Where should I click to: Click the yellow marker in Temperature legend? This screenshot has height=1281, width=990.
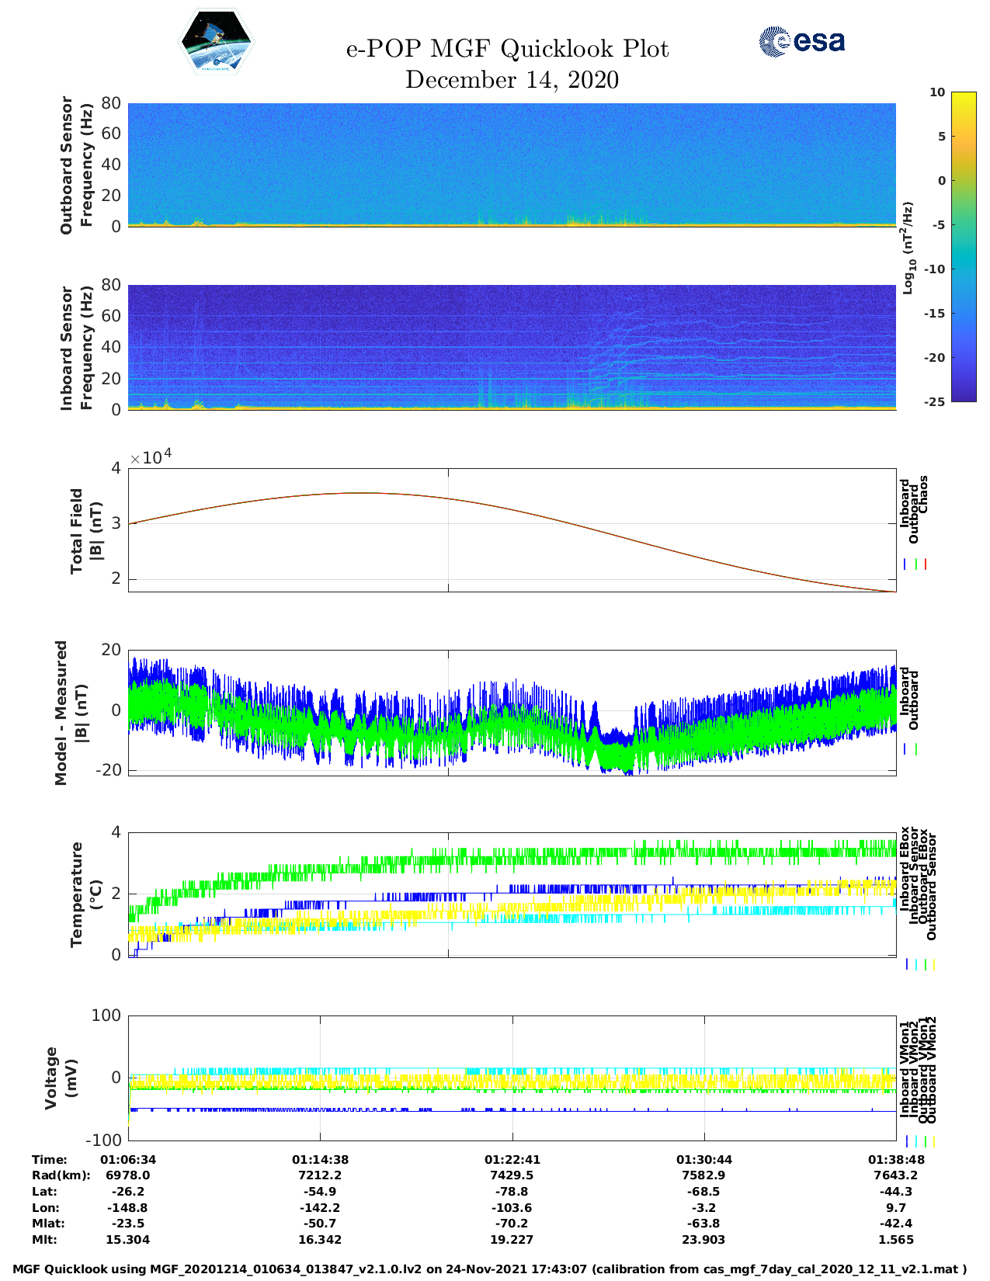(x=933, y=964)
